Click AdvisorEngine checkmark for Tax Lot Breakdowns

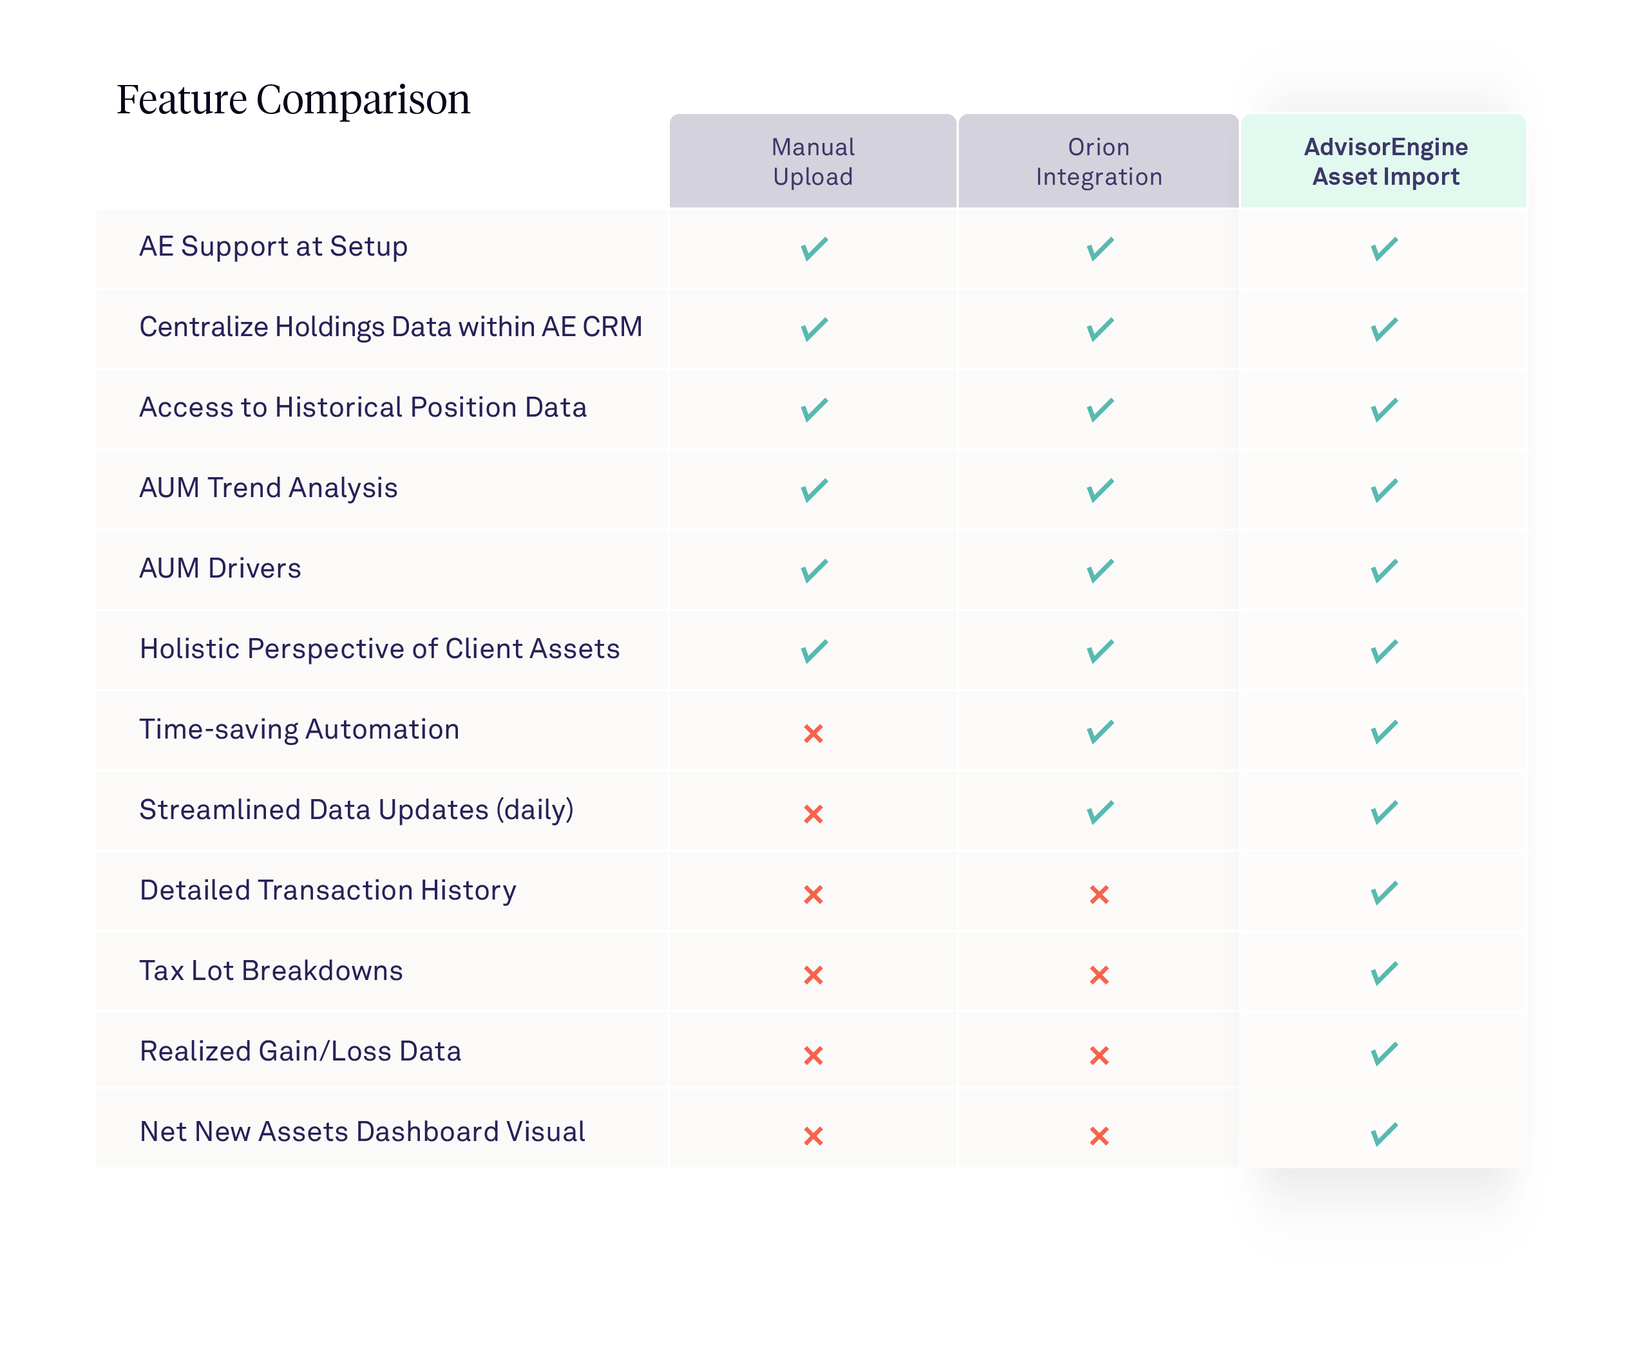pyautogui.click(x=1384, y=973)
